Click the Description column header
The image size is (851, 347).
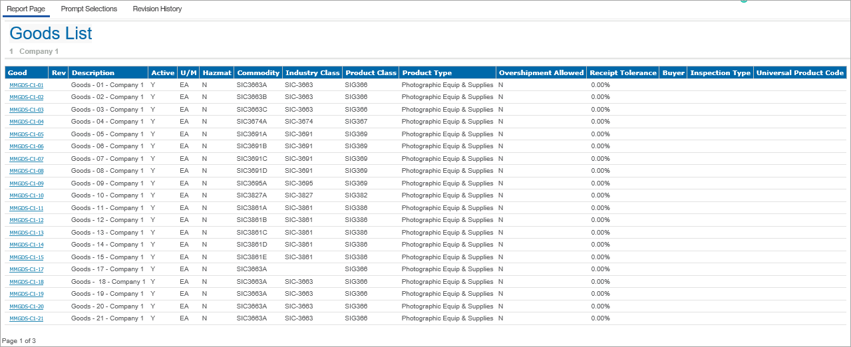click(93, 73)
